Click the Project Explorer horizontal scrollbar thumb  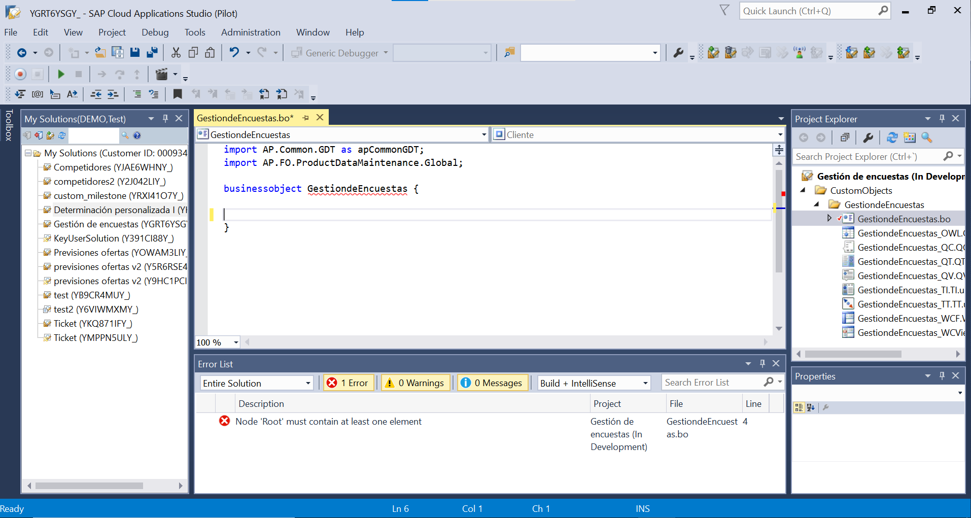coord(853,354)
